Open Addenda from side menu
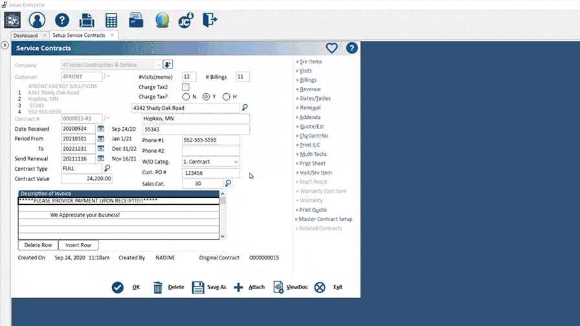The width and height of the screenshot is (580, 326). (309, 117)
